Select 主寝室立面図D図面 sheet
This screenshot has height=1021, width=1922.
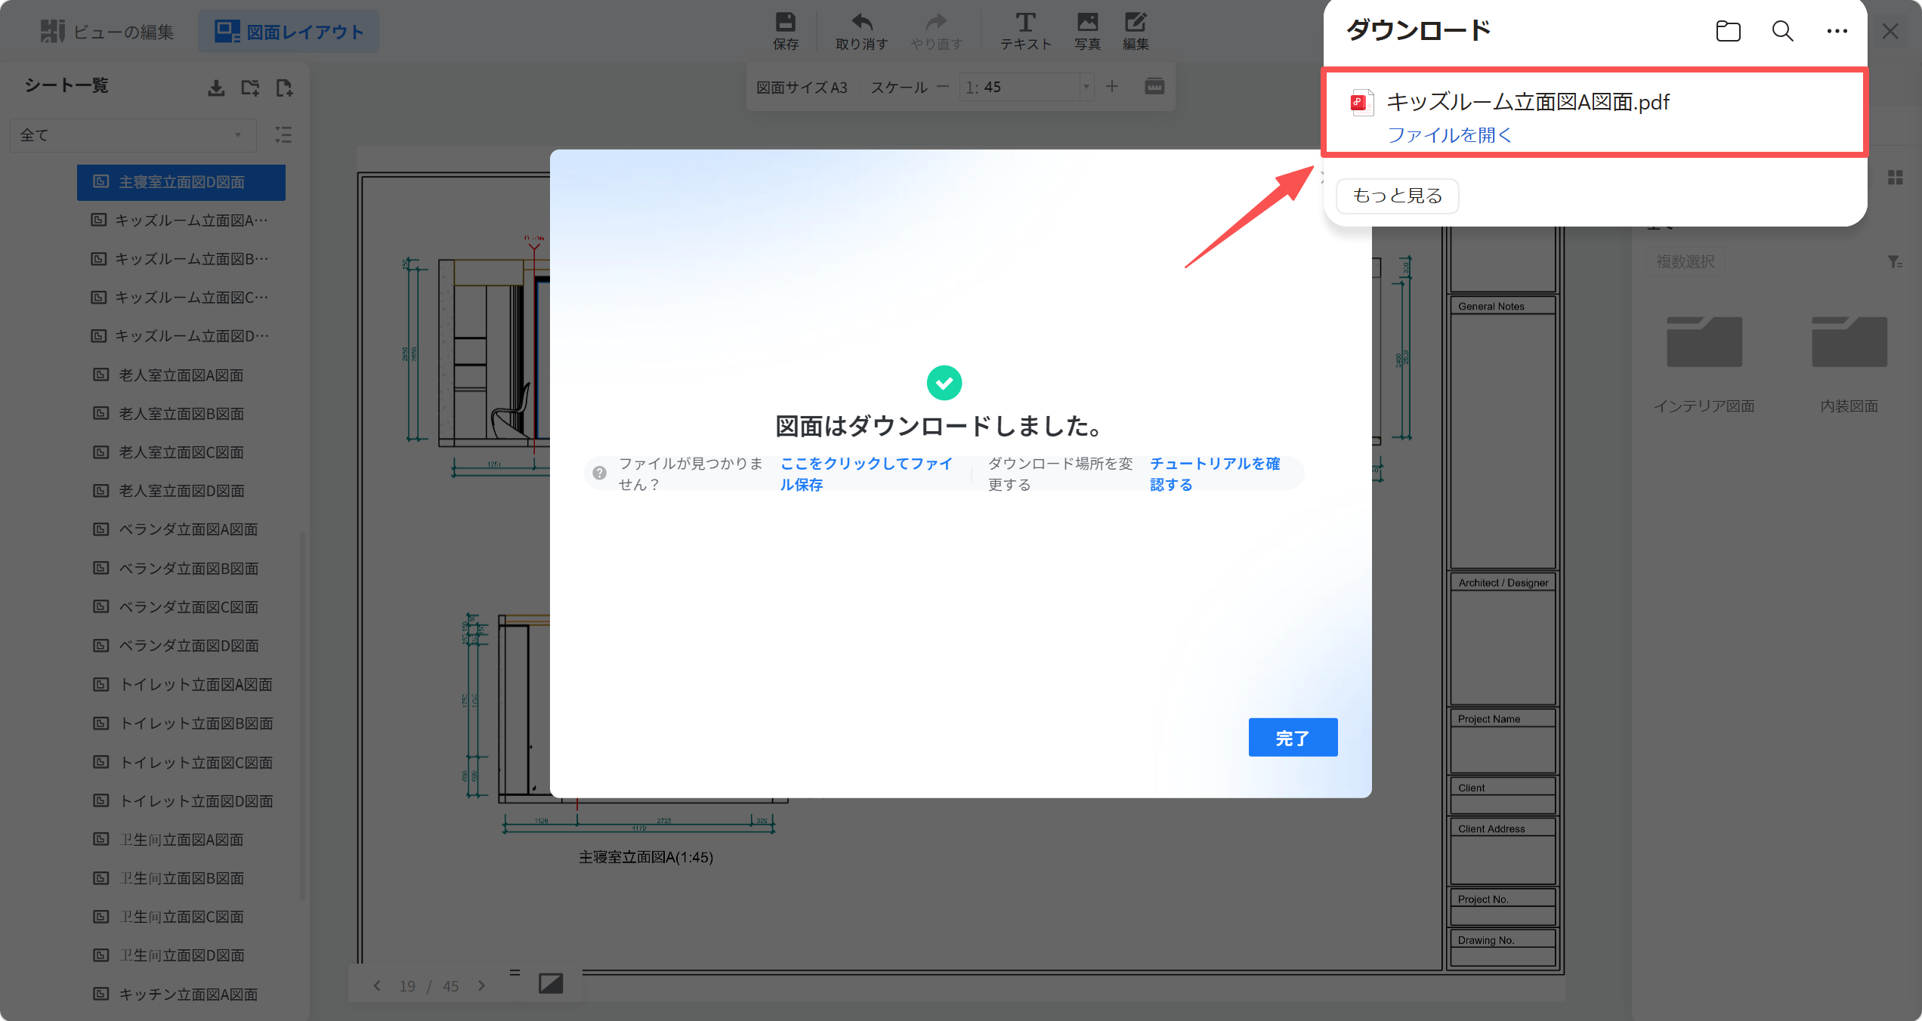coord(181,182)
